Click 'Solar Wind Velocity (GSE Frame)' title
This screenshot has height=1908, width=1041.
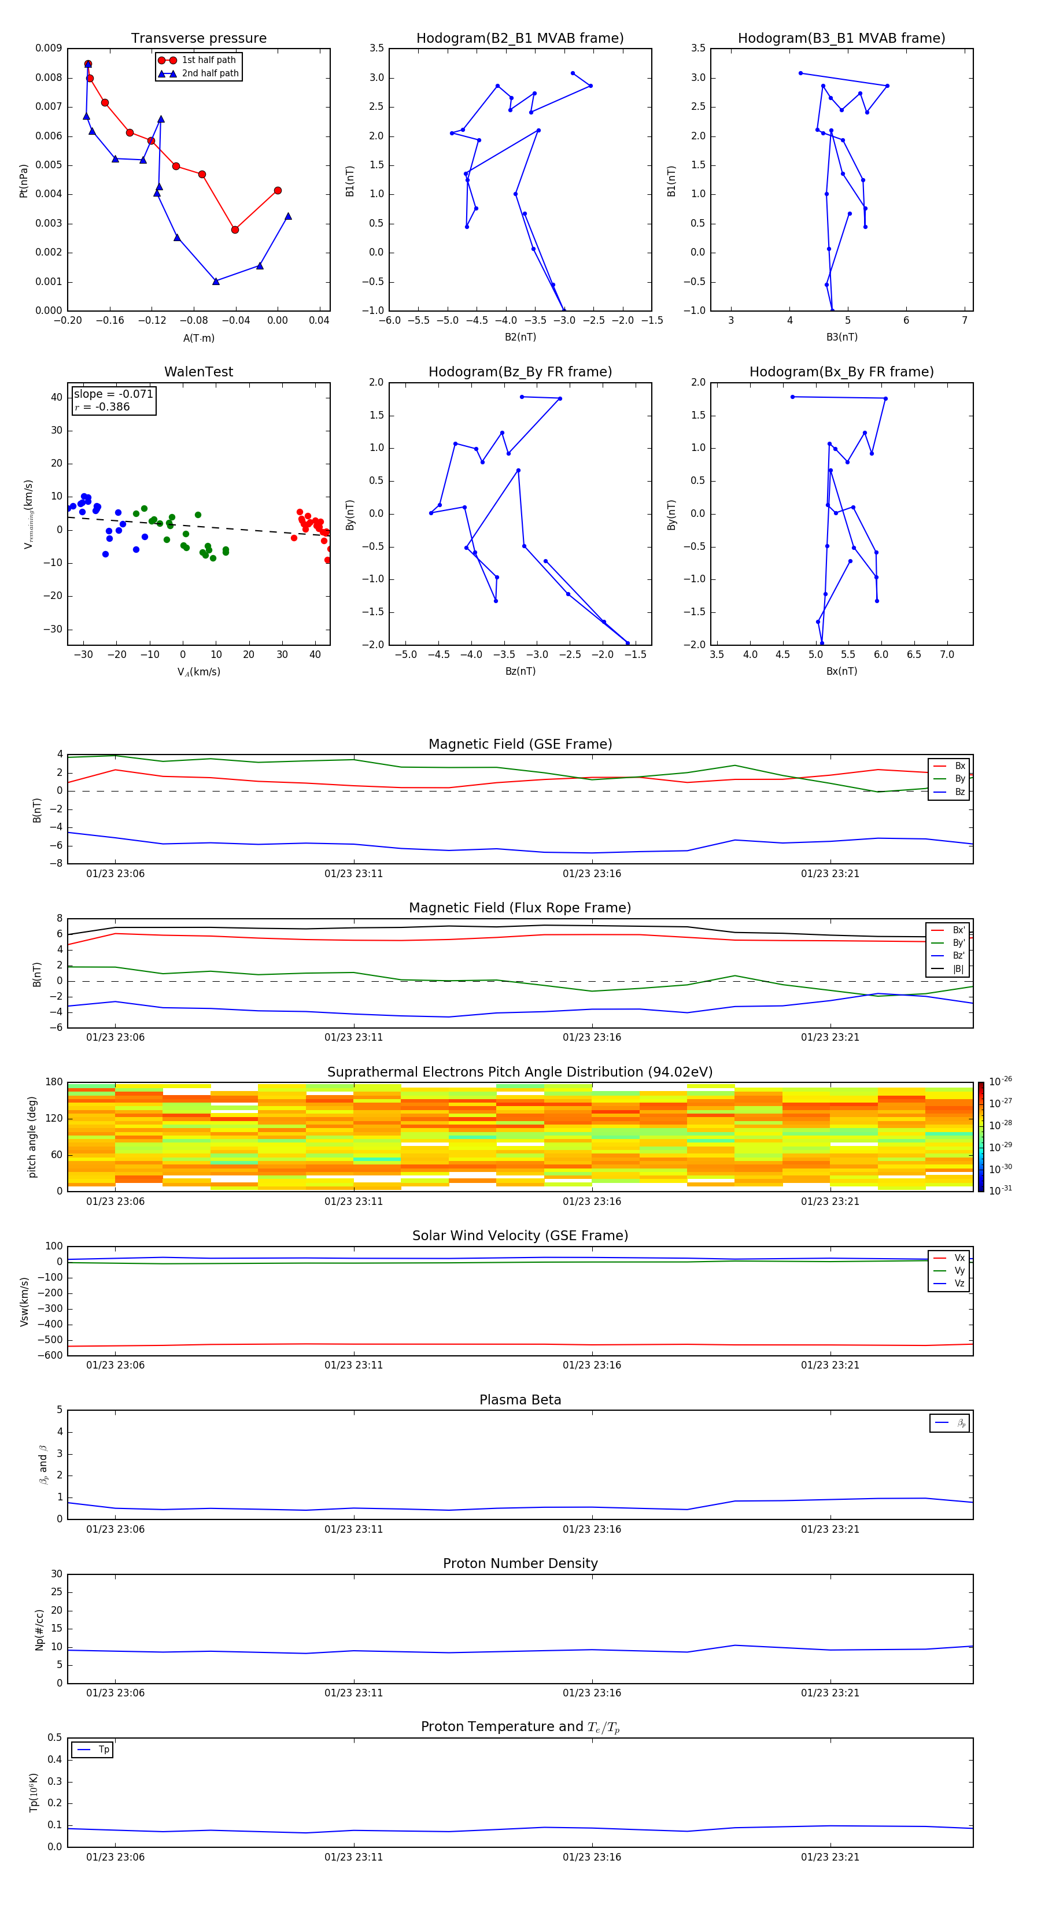tap(520, 1236)
